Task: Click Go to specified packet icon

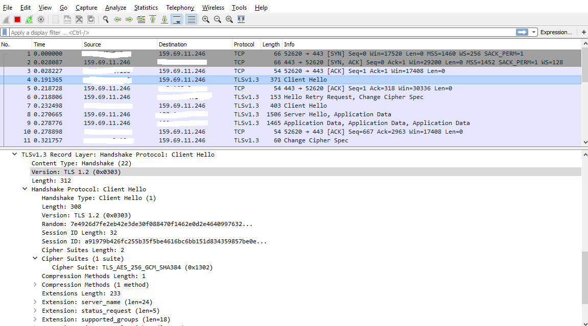Action: [141, 19]
